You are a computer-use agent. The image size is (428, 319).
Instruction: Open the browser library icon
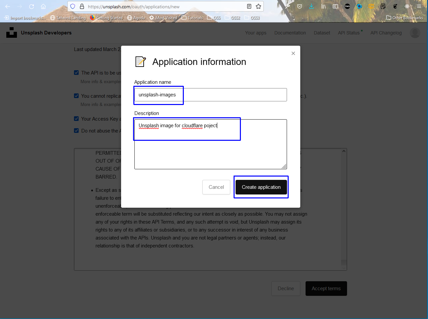click(323, 6)
